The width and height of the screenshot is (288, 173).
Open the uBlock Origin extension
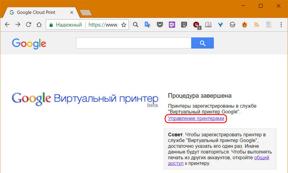[x=197, y=25]
